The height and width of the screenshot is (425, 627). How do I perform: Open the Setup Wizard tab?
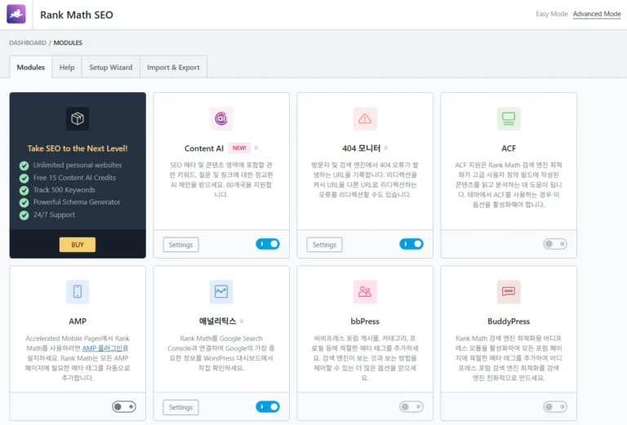(x=111, y=67)
